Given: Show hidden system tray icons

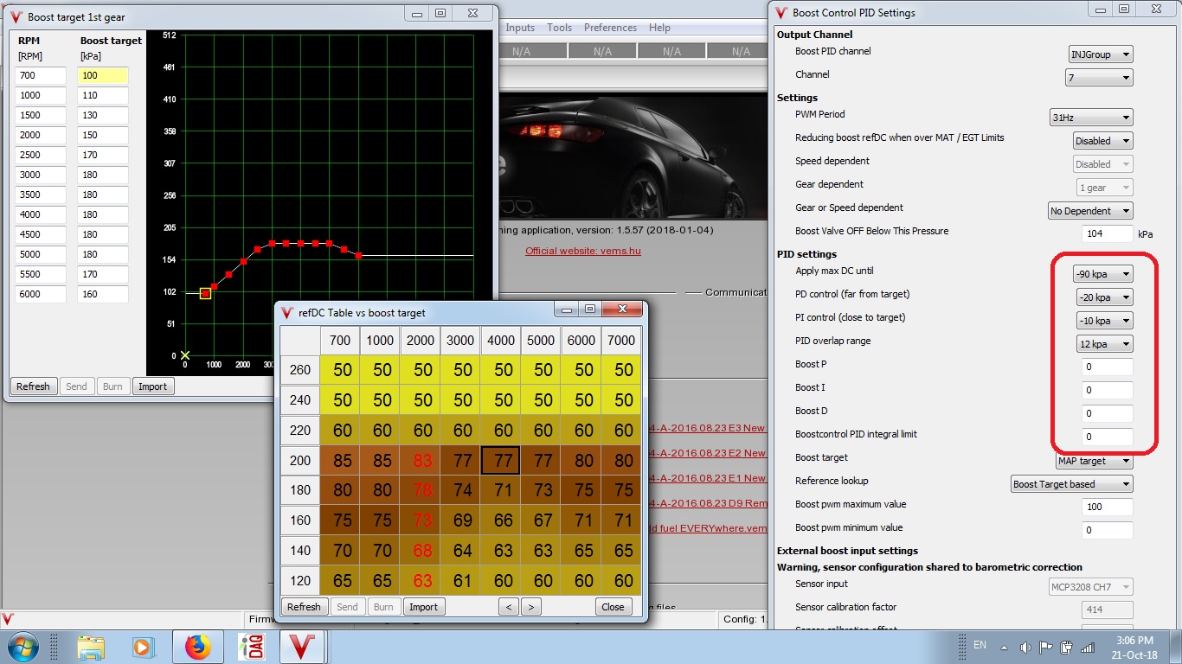Looking at the screenshot, I should coord(1004,647).
